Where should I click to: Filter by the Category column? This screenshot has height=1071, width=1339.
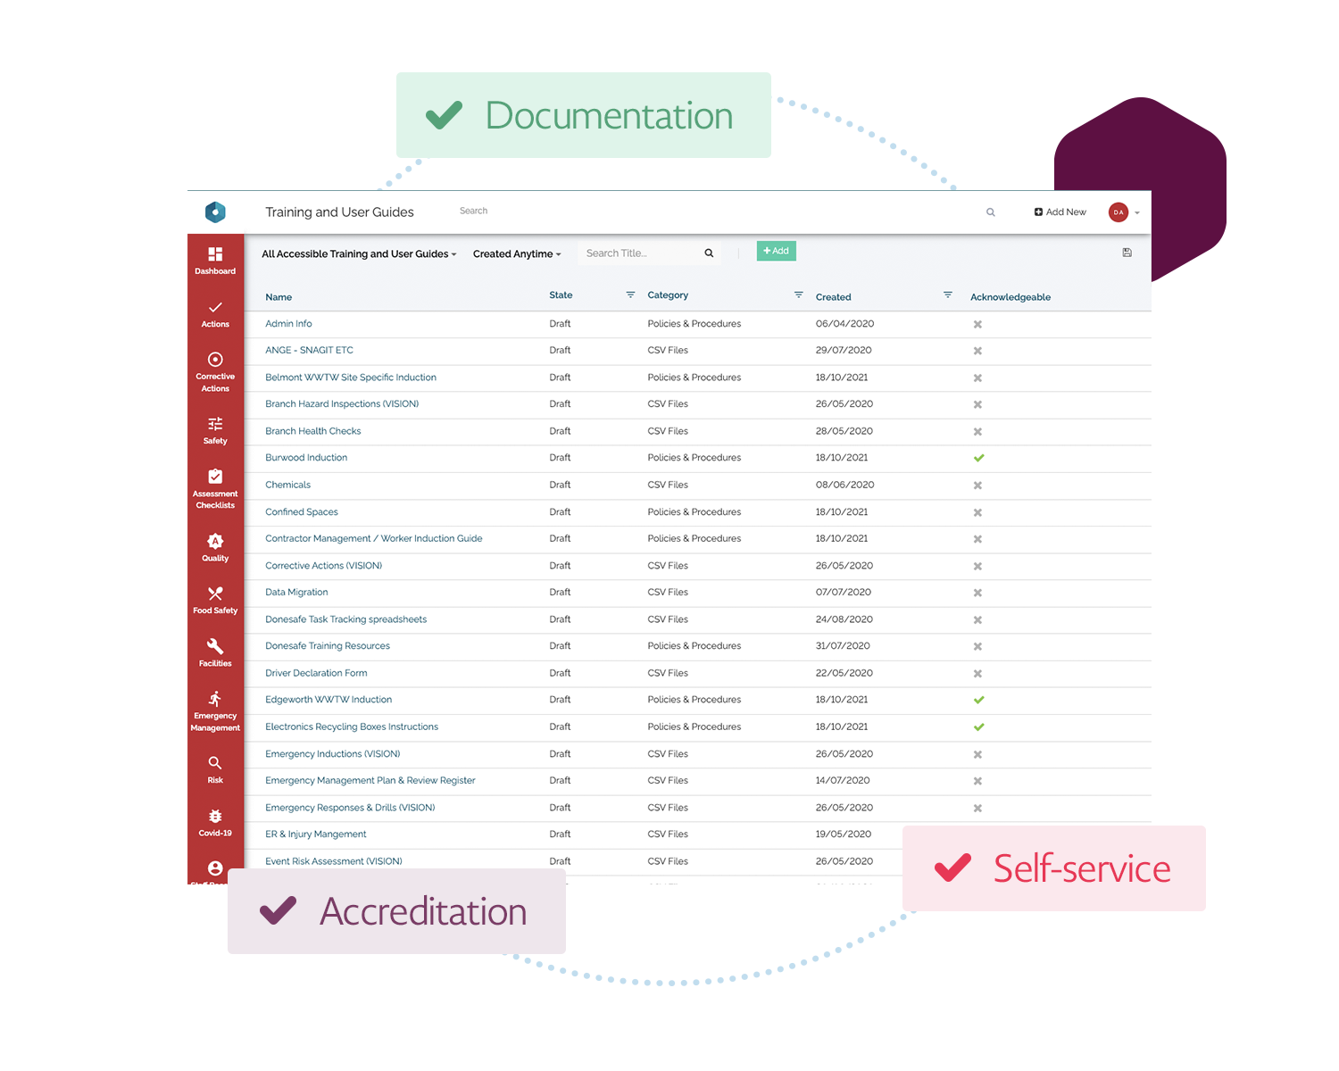798,295
